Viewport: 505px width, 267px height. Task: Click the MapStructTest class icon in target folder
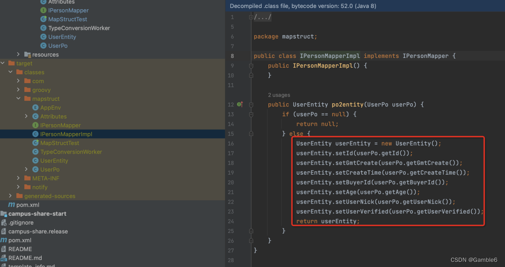pyautogui.click(x=36, y=143)
